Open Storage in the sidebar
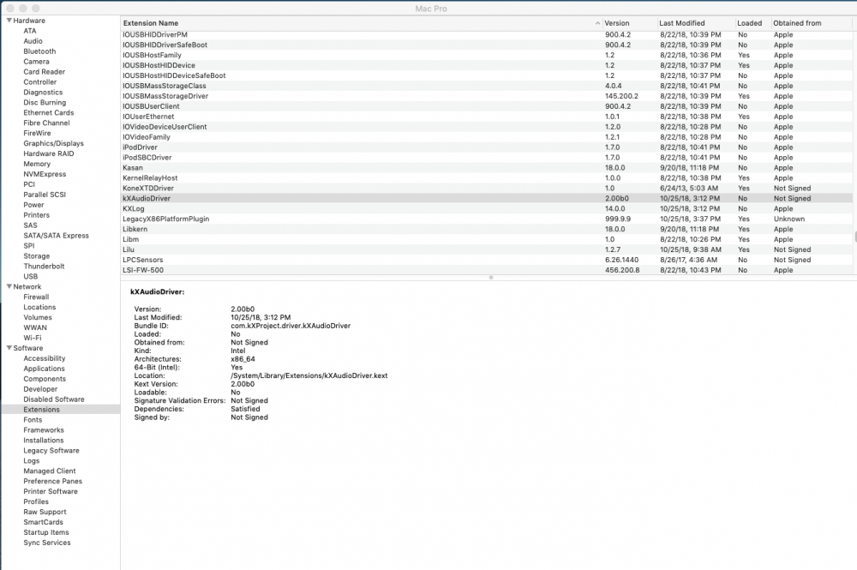 pyautogui.click(x=36, y=255)
